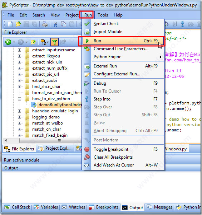This screenshot has height=215, width=202.
Task: Switch to the Project Explorer tab
Action: tap(55, 148)
